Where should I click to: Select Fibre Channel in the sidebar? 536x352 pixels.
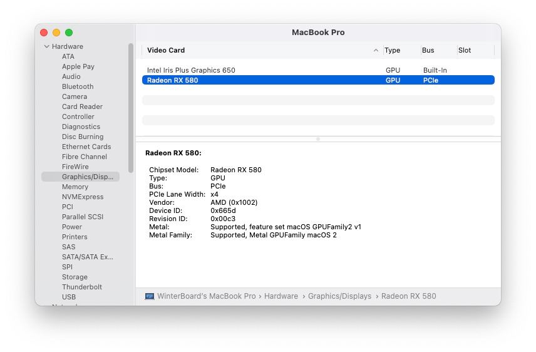[85, 157]
